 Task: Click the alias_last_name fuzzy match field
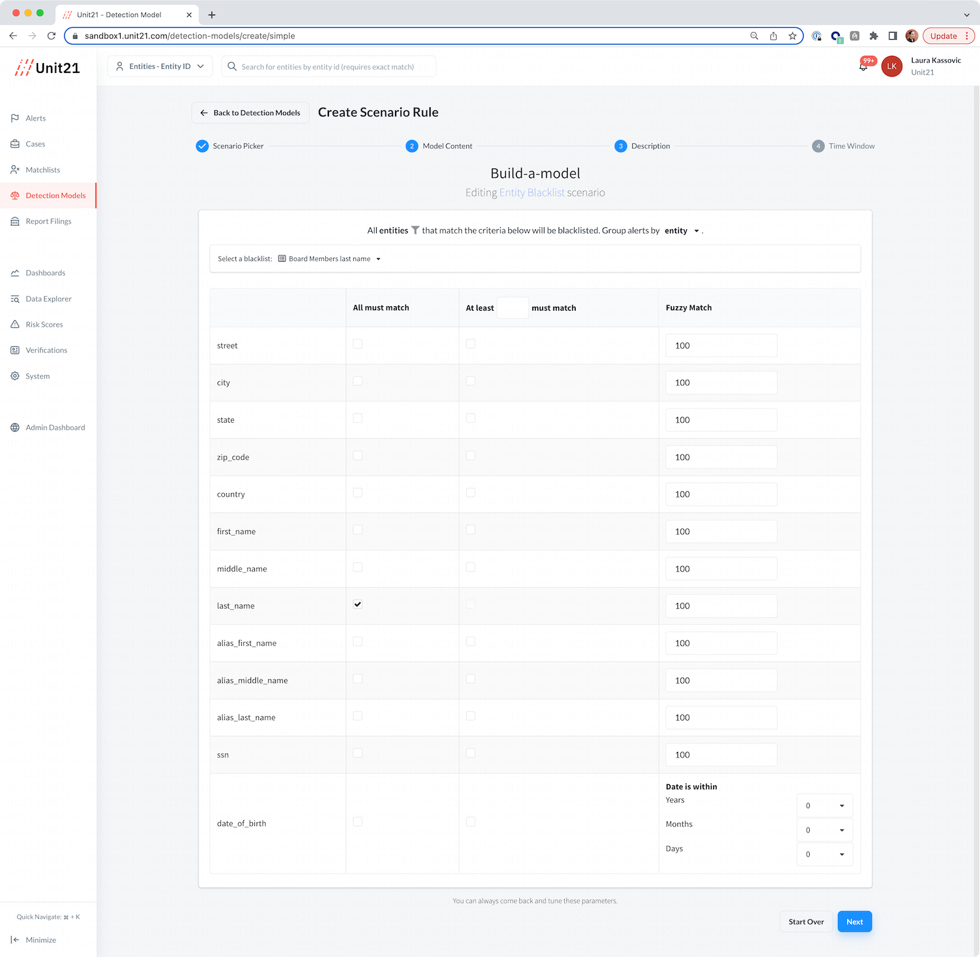click(x=722, y=717)
